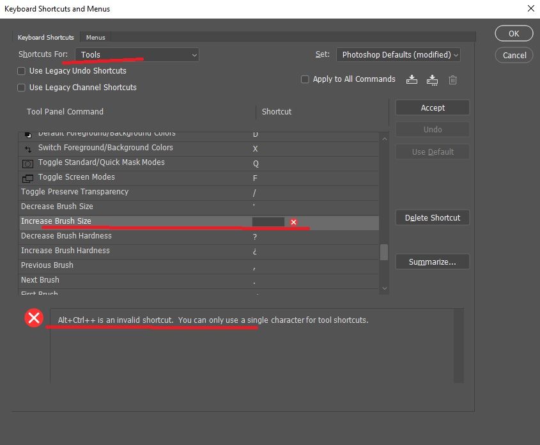This screenshot has height=445, width=540.
Task: Check Apply to All Commands
Action: [x=305, y=79]
